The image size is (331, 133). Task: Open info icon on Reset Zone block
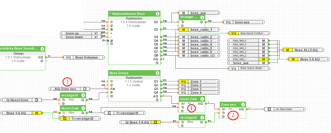coord(83,108)
